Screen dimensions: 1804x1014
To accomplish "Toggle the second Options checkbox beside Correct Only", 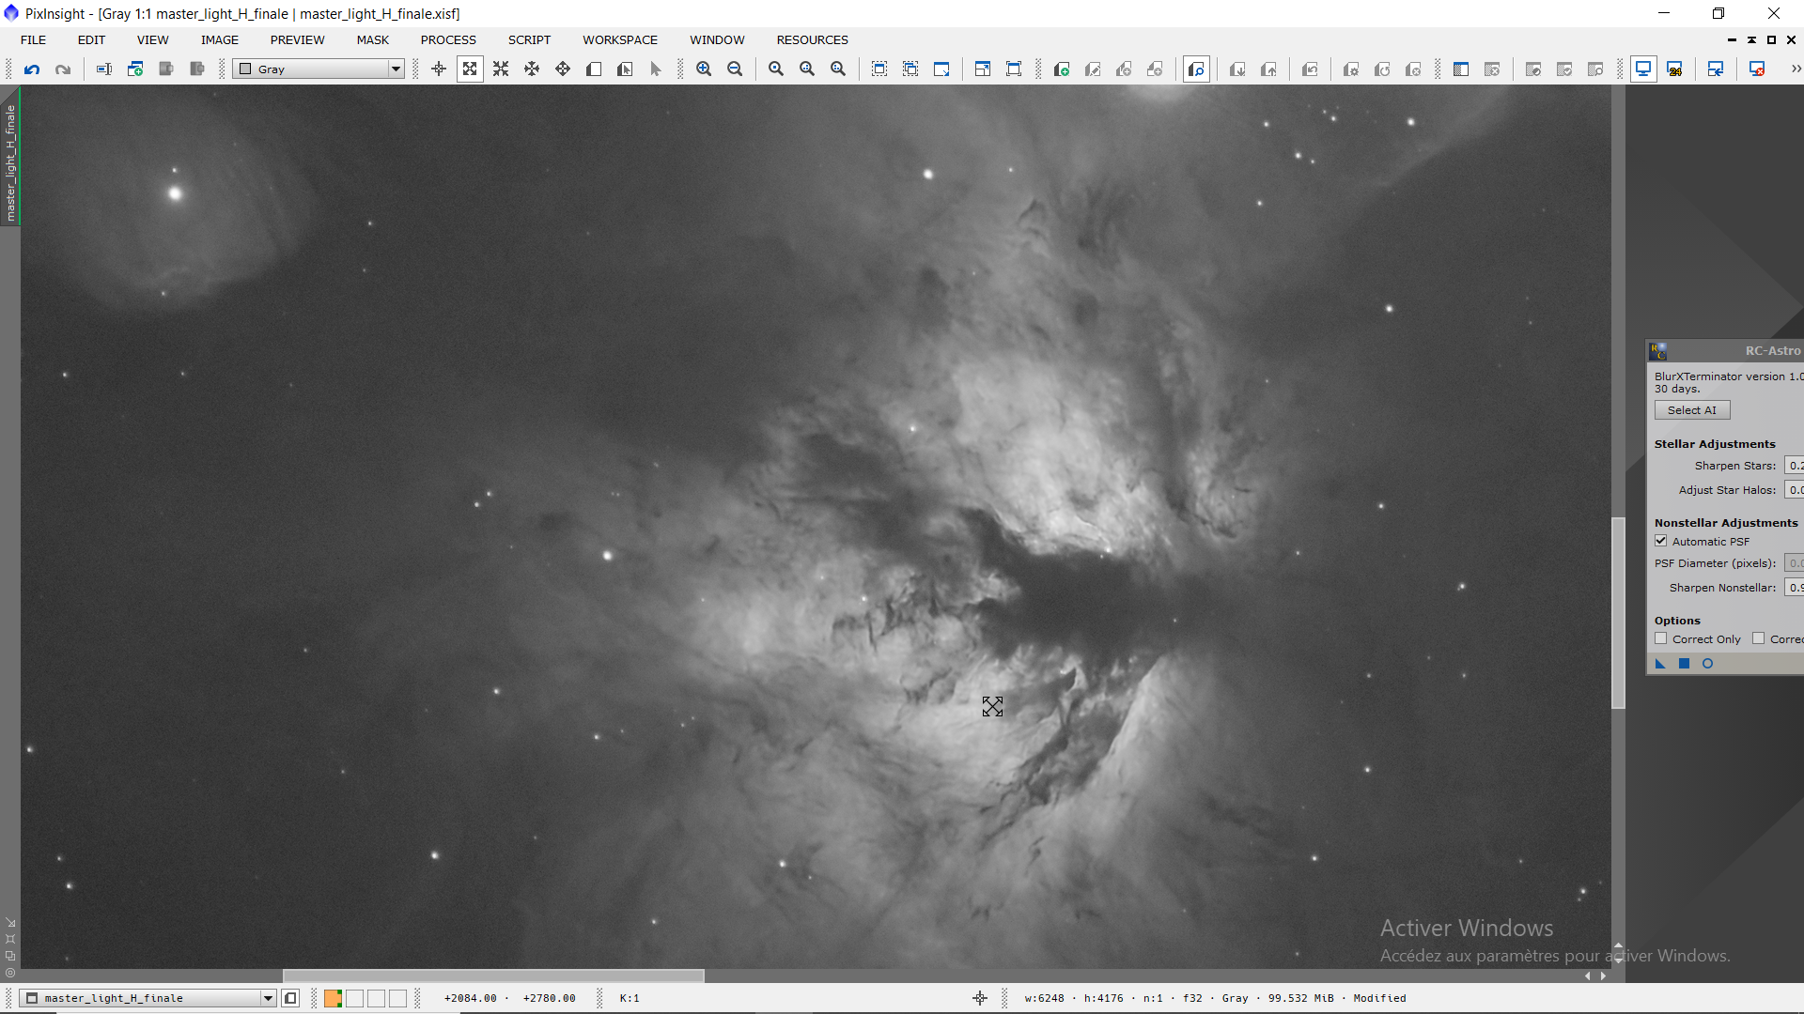I will click(x=1758, y=638).
